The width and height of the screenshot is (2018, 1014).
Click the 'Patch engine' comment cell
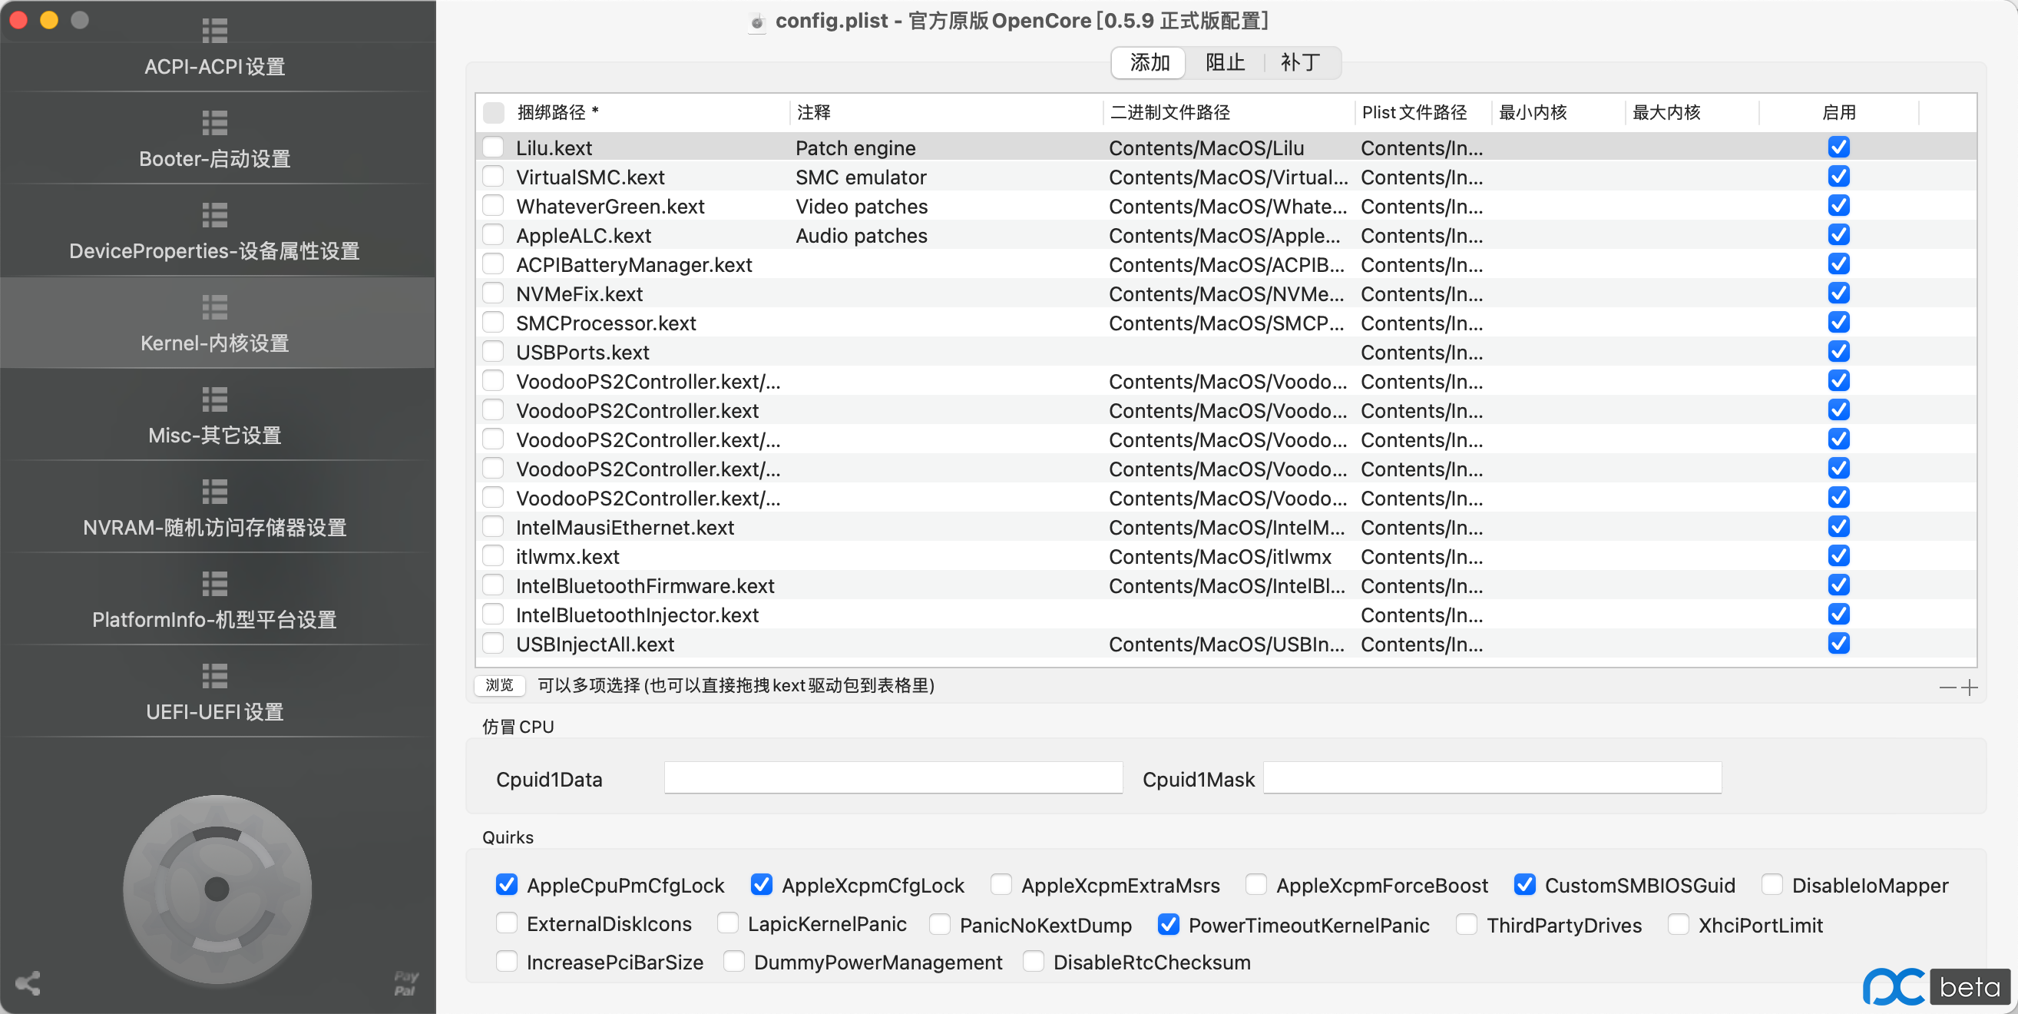(855, 148)
